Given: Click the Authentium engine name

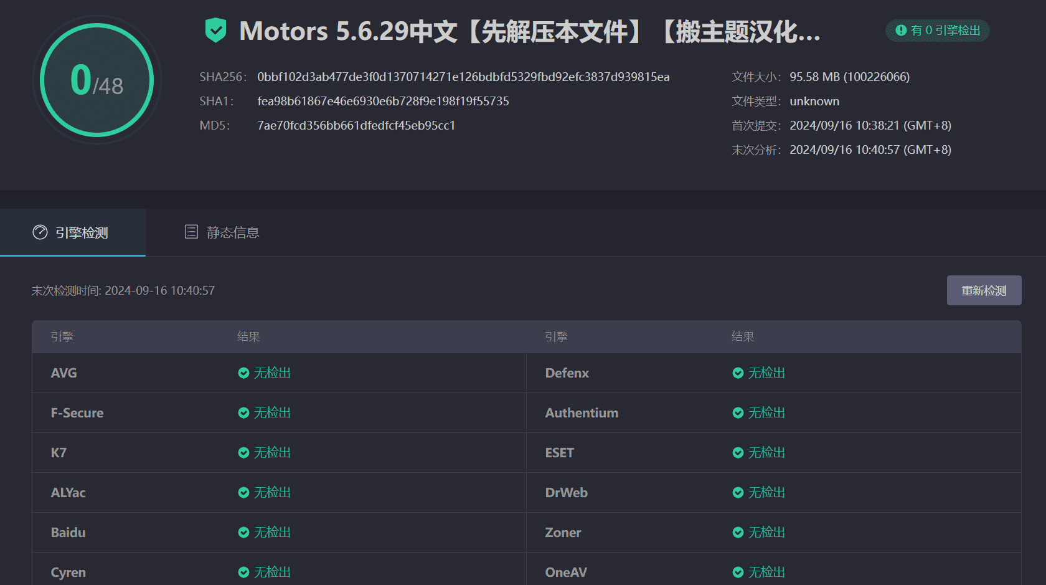Looking at the screenshot, I should tap(582, 412).
